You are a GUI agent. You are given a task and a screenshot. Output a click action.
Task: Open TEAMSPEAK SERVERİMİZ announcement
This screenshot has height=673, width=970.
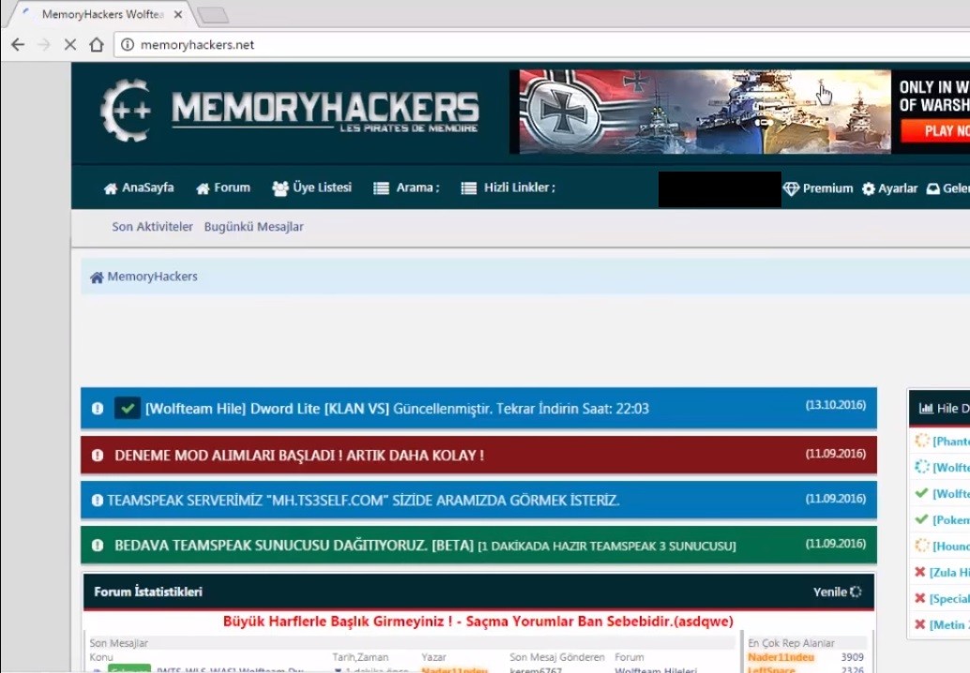coord(363,500)
